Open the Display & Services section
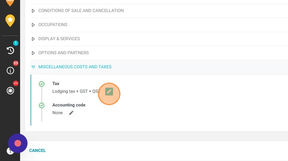This screenshot has height=161, width=288. 59,39
